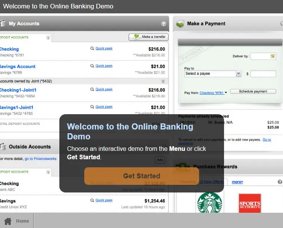Screen dimensions: 283x228
Task: Collapse Accounts owned by Joint (*5432) group
Action: [x=163, y=81]
